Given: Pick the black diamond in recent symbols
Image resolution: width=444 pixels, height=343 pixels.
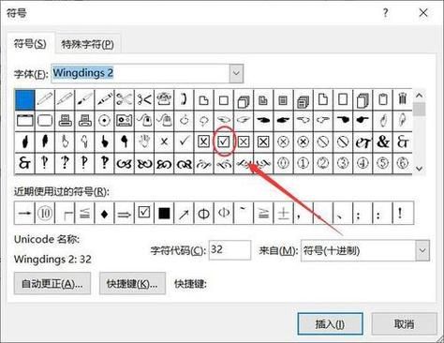Looking at the screenshot, I should click(x=105, y=213).
